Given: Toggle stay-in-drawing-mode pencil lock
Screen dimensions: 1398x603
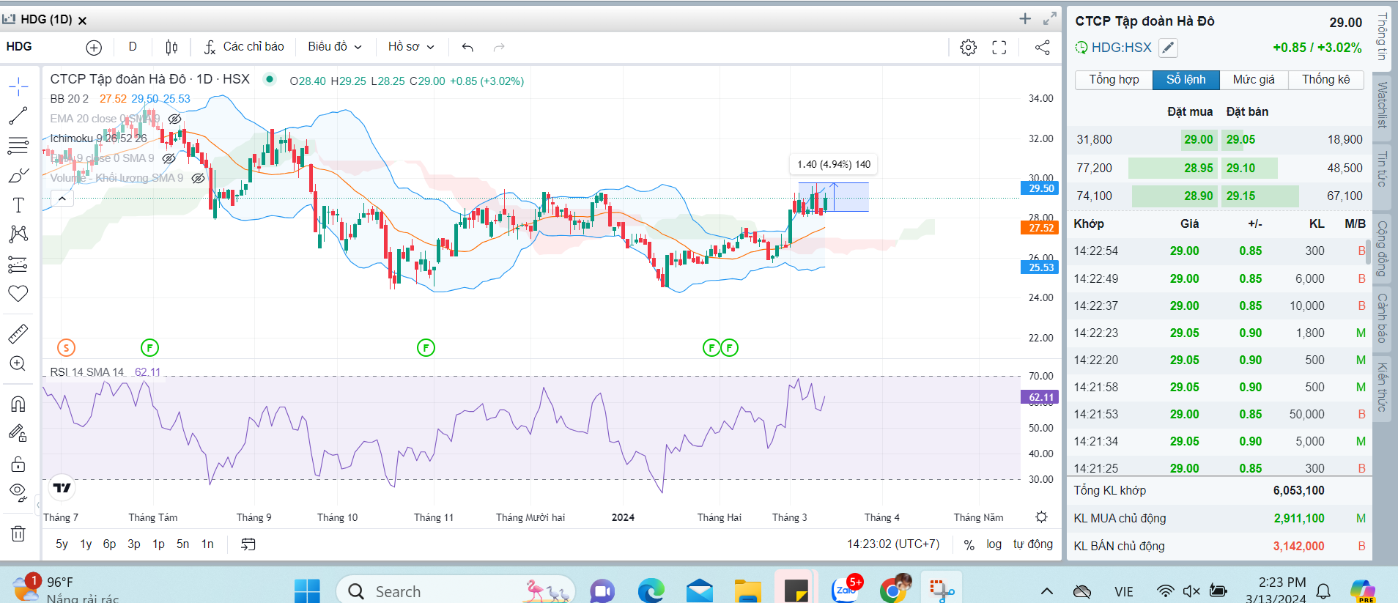Looking at the screenshot, I should tap(18, 434).
